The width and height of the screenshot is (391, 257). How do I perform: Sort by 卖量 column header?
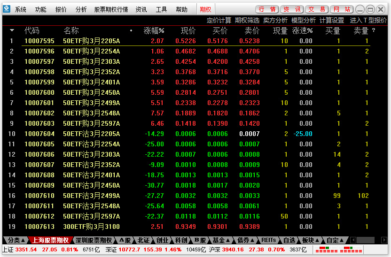[361, 30]
